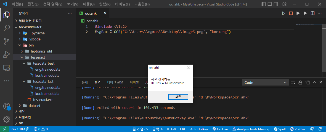Viewport: 326px width, 132px height.
Task: Switch to the 터미널 panel tab
Action: point(134,82)
